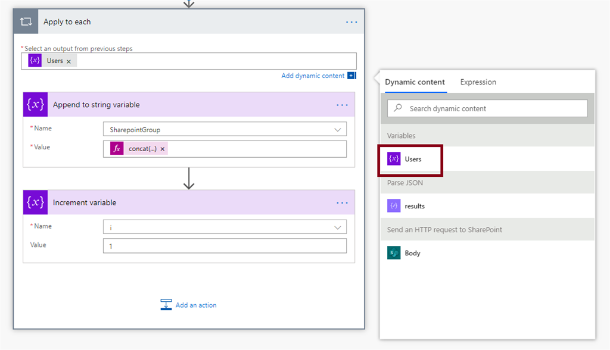Screen dimensions: 610x350
Task: Switch to the Dynamic content tab
Action: [415, 82]
